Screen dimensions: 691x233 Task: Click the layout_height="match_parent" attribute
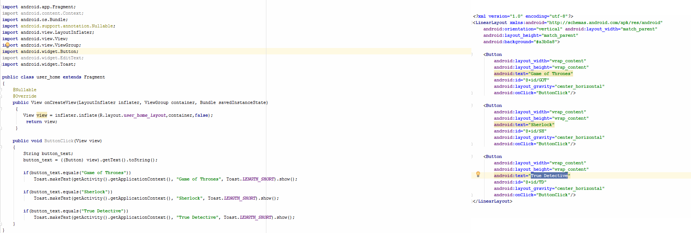coord(530,35)
